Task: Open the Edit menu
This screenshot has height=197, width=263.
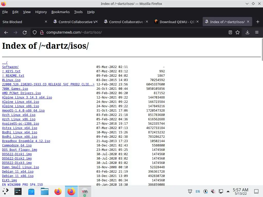Action: (x=15, y=12)
